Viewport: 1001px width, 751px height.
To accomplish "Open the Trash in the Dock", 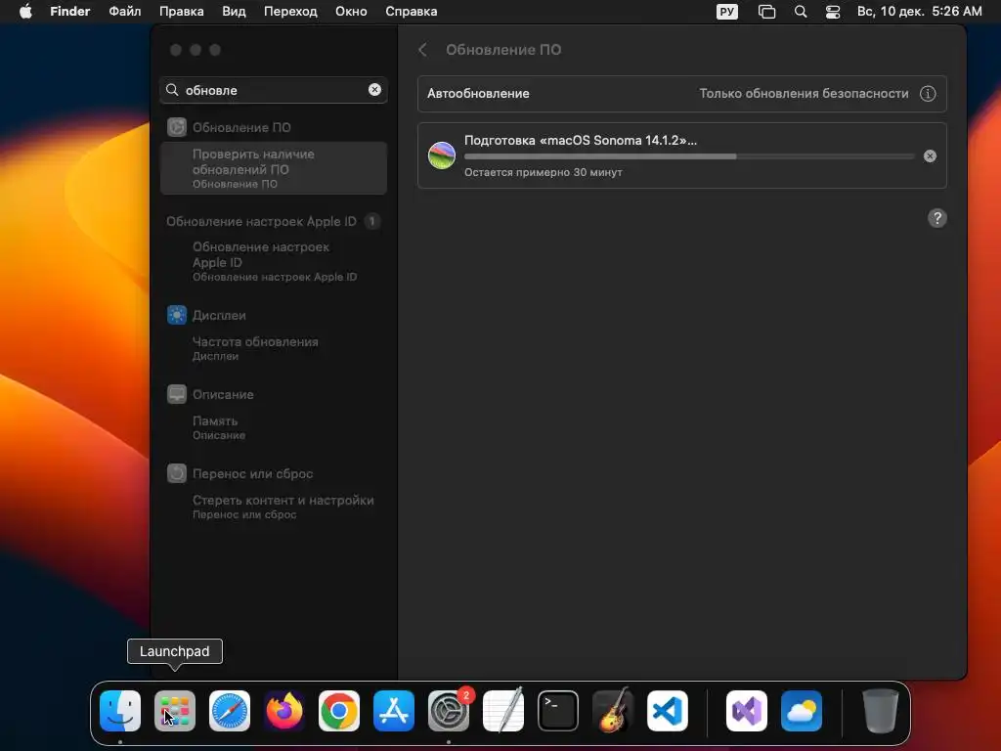I will (881, 711).
